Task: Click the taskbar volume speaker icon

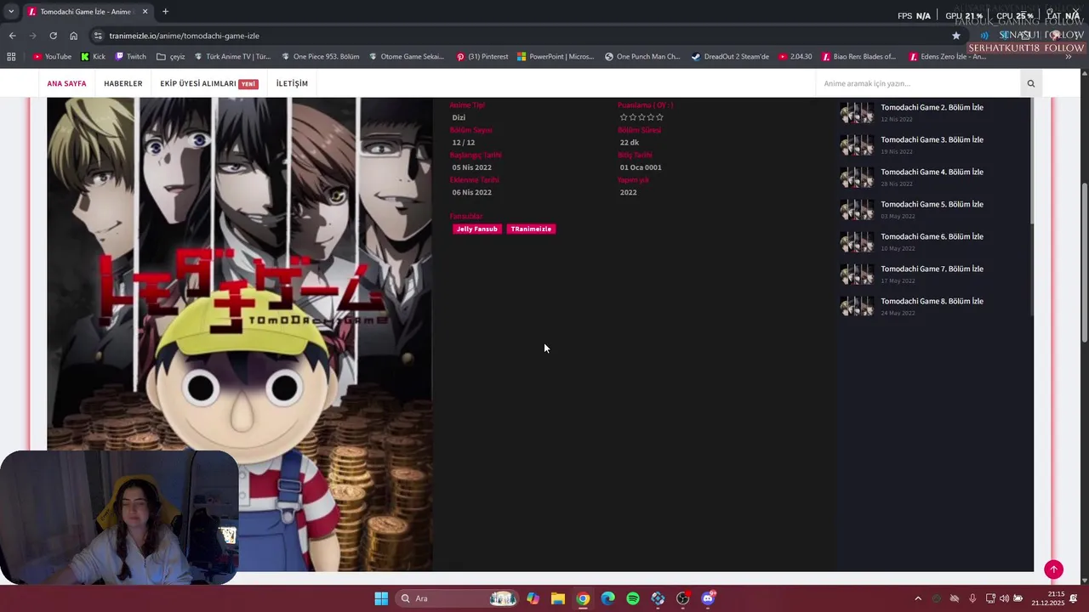Action: point(1004,598)
